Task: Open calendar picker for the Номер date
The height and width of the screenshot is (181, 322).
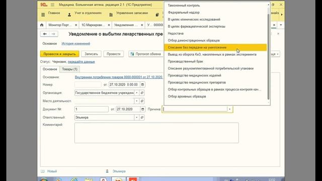Action: pyautogui.click(x=142, y=84)
